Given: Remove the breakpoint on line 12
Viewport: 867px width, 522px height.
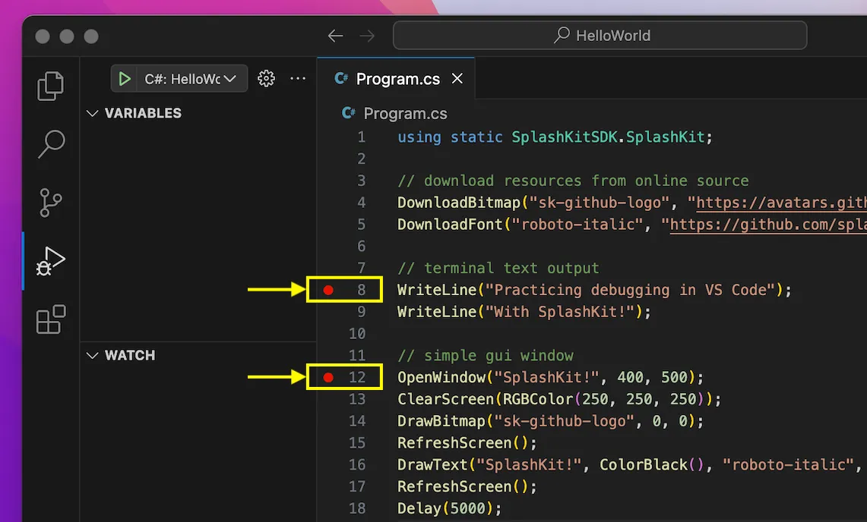Looking at the screenshot, I should tap(328, 377).
